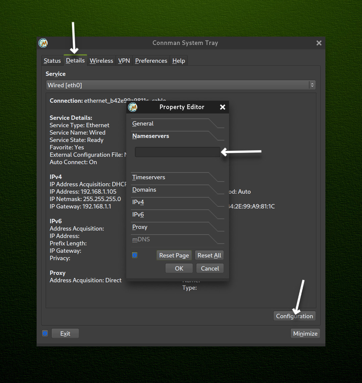The image size is (362, 383).
Task: Click 'Address Acquisition: Direct' under Proxy
Action: (86, 280)
